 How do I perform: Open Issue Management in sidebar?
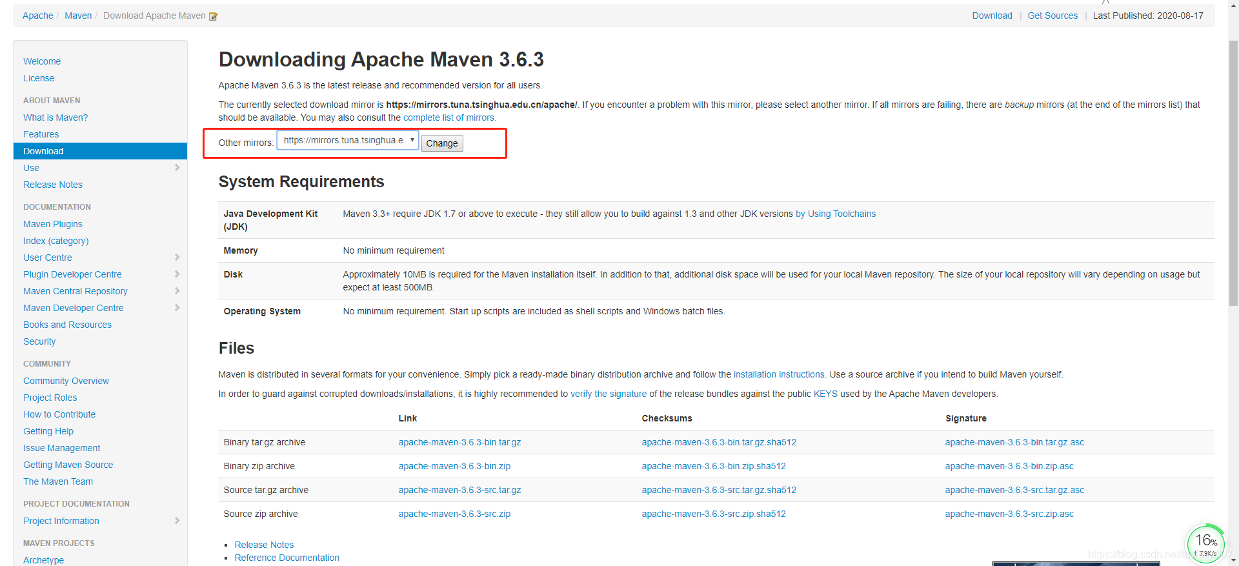point(62,448)
